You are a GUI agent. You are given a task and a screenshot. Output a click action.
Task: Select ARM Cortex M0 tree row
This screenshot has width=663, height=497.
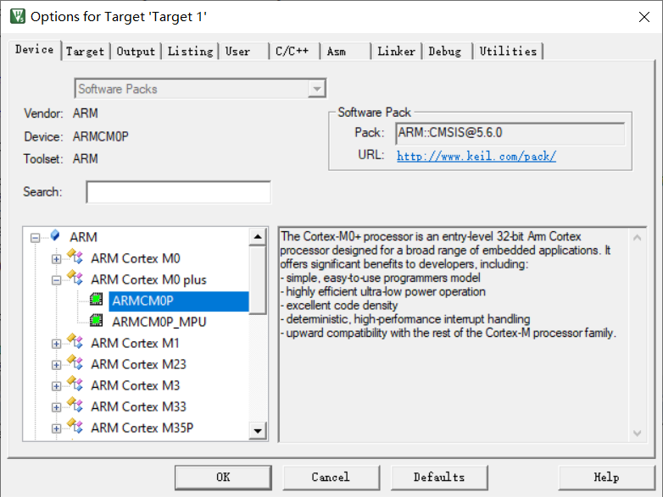136,259
